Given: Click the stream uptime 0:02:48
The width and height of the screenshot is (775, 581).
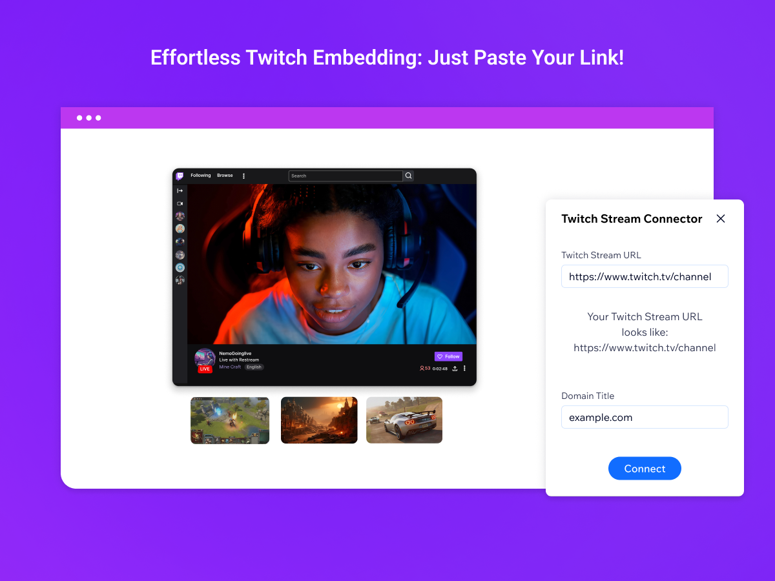Looking at the screenshot, I should [x=440, y=369].
